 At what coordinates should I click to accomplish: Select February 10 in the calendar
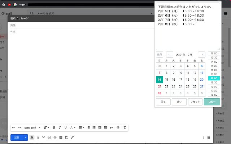click(180, 73)
